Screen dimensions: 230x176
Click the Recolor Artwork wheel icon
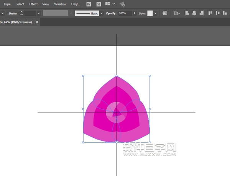point(165,13)
